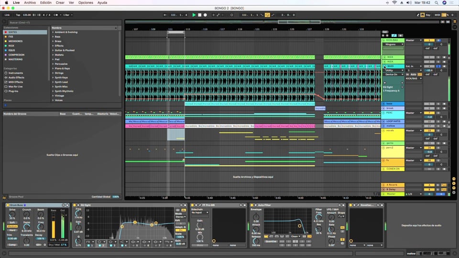
Task: Open the Archivo menu
Action: point(30,3)
